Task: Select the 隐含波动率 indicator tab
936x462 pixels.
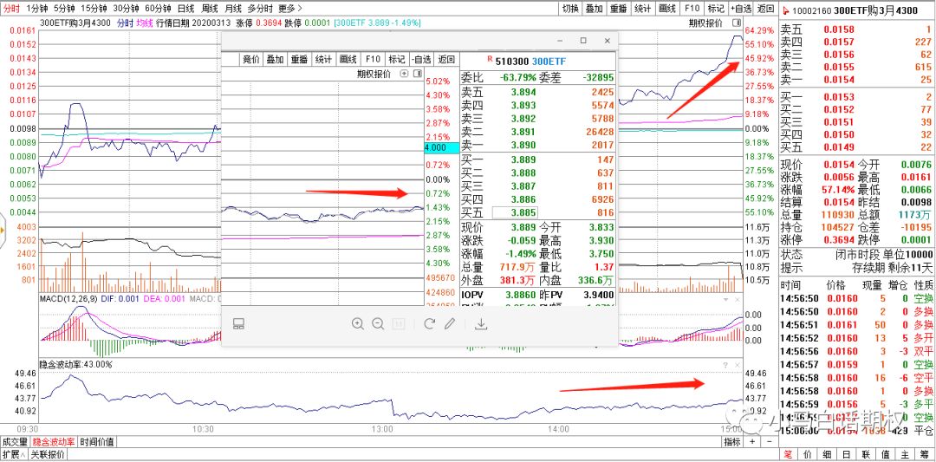Action: click(54, 442)
